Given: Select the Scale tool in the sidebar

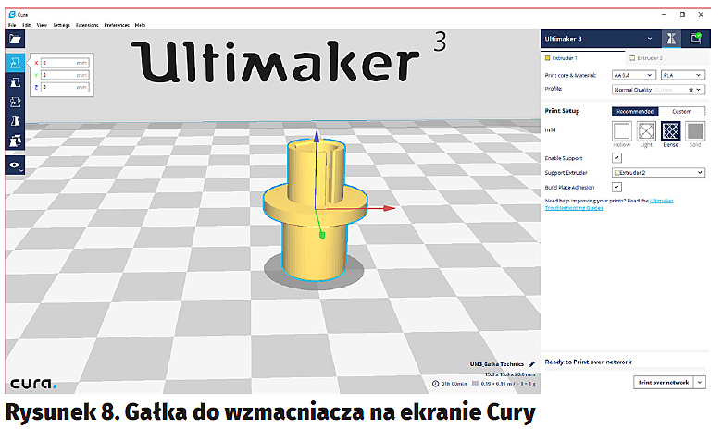Looking at the screenshot, I should pos(15,82).
